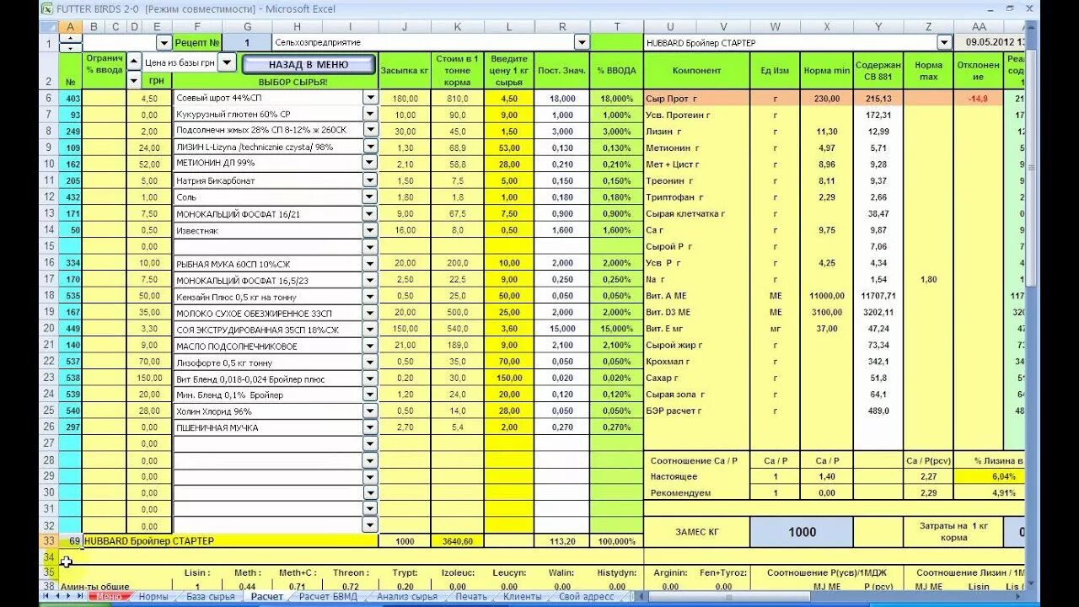Jump to first sheet with tab navigation arrow
The width and height of the screenshot is (1079, 607).
46,596
